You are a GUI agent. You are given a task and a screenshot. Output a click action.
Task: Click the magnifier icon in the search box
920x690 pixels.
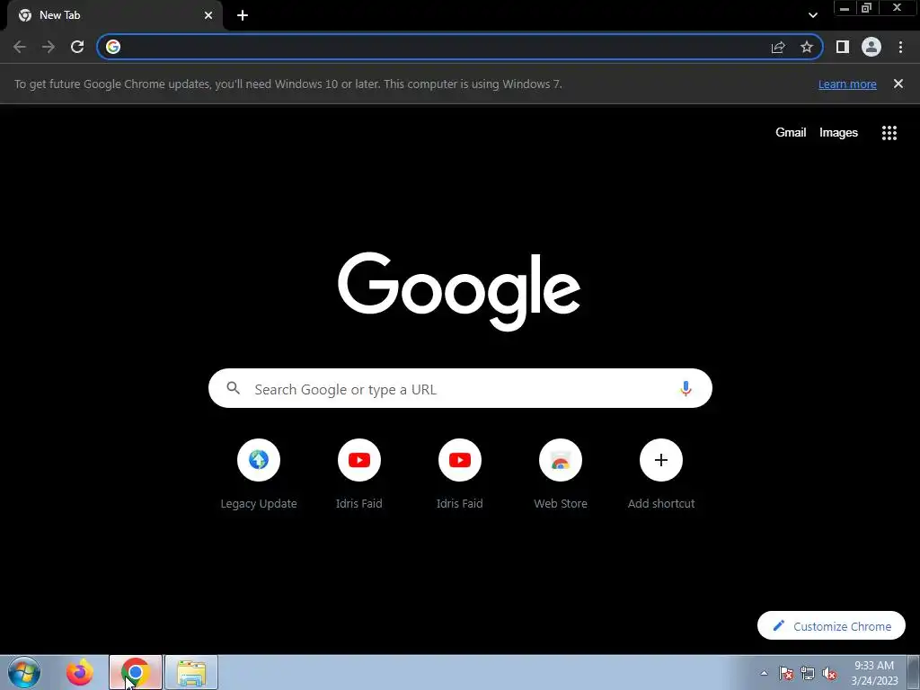(233, 388)
